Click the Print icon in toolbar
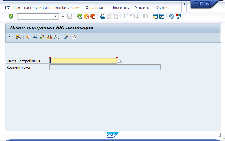 pos(102,16)
